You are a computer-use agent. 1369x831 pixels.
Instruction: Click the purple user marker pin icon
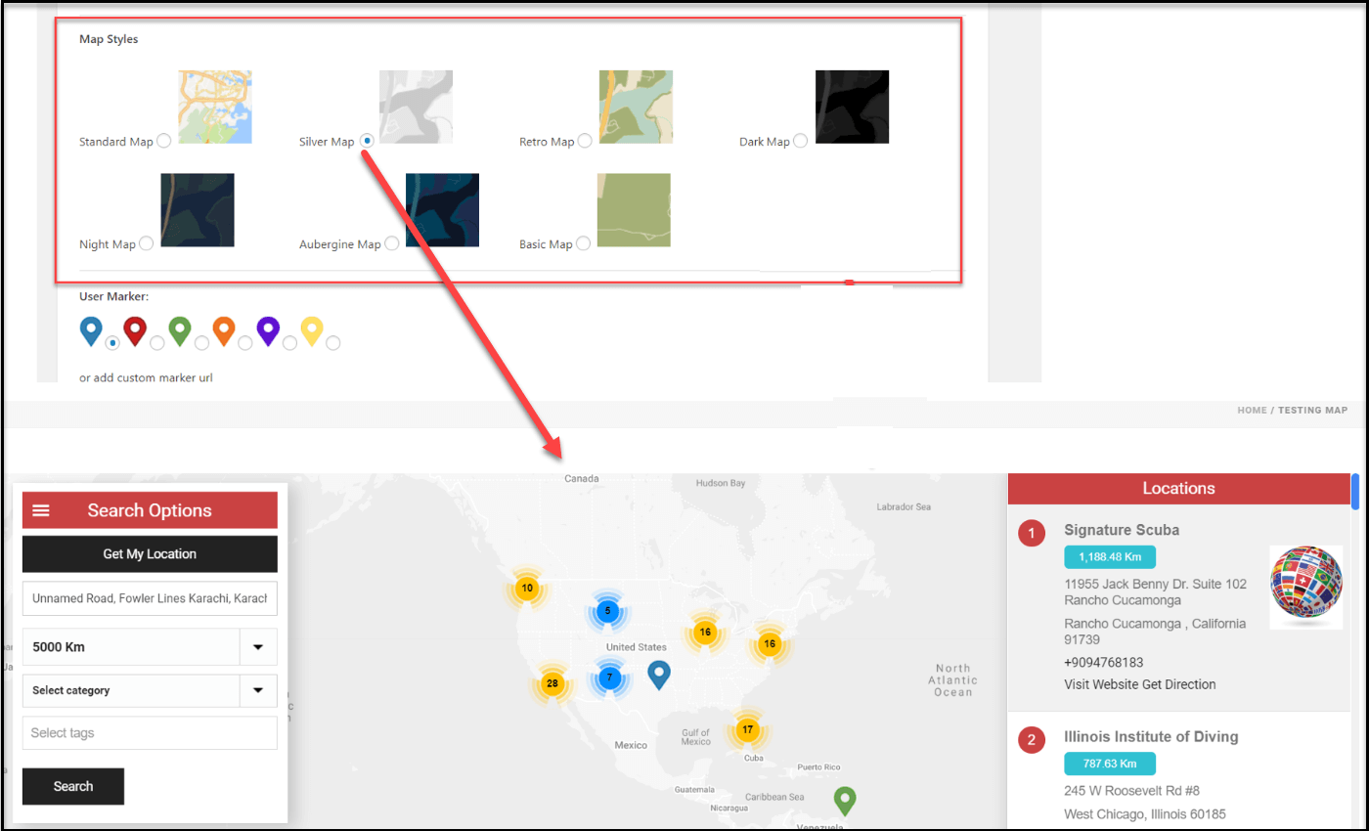point(268,331)
